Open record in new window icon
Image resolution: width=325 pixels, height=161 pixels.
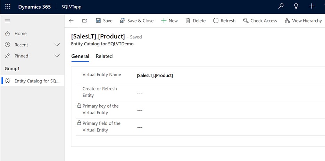click(85, 21)
